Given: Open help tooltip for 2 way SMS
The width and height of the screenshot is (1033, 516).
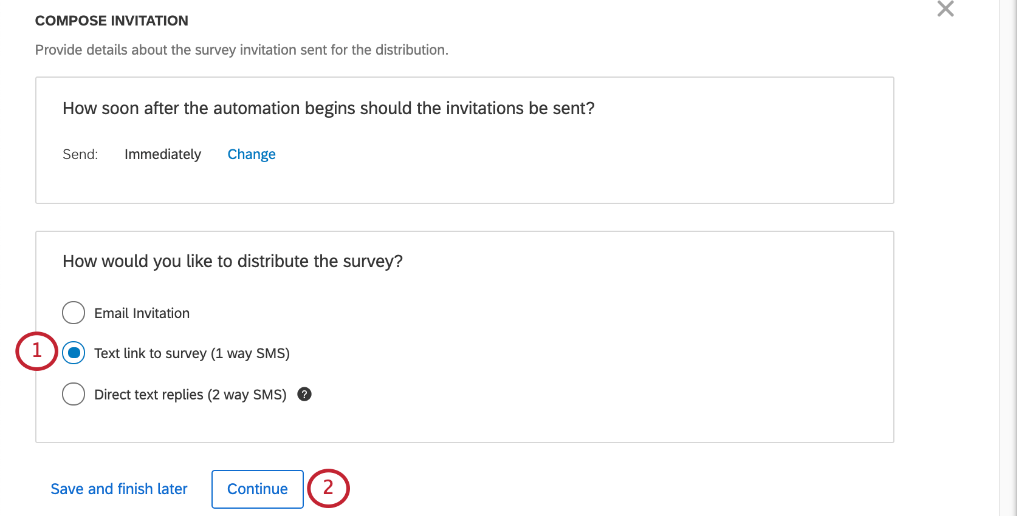Looking at the screenshot, I should (x=304, y=395).
